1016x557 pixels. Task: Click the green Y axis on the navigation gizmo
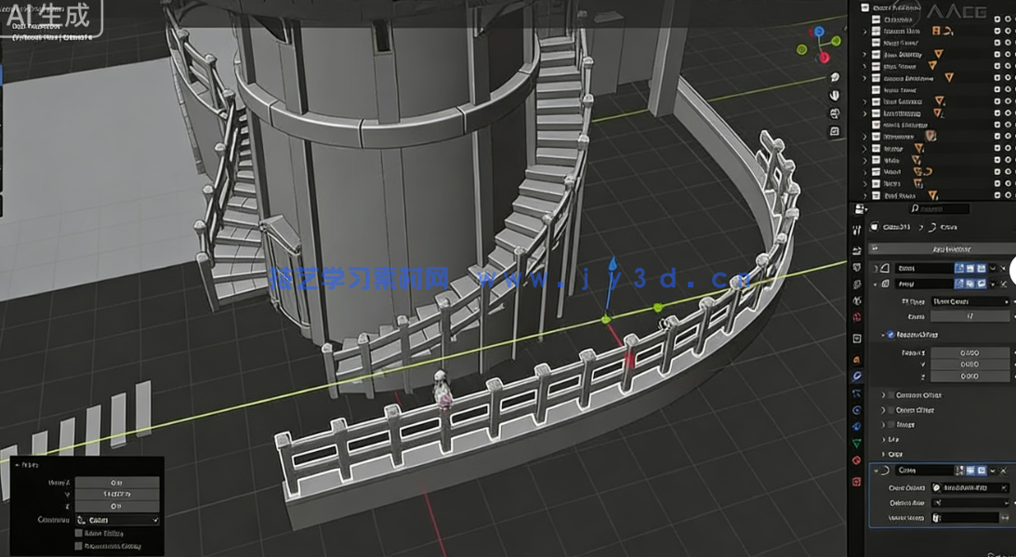click(x=835, y=41)
